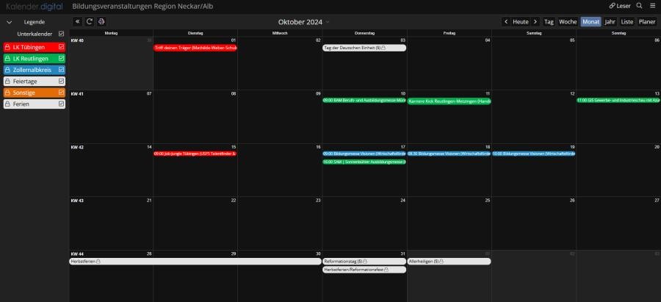Expand the Herbstferien multi-day event
Screen dimensions: 661x302
(x=195, y=261)
